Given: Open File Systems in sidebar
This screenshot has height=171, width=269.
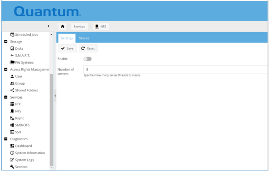Looking at the screenshot, I should point(22,62).
